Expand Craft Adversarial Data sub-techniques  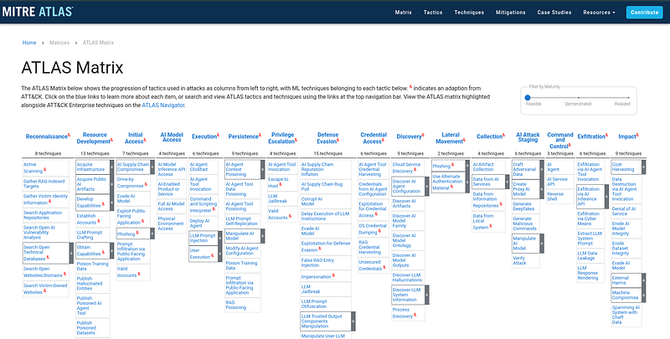tap(542, 169)
